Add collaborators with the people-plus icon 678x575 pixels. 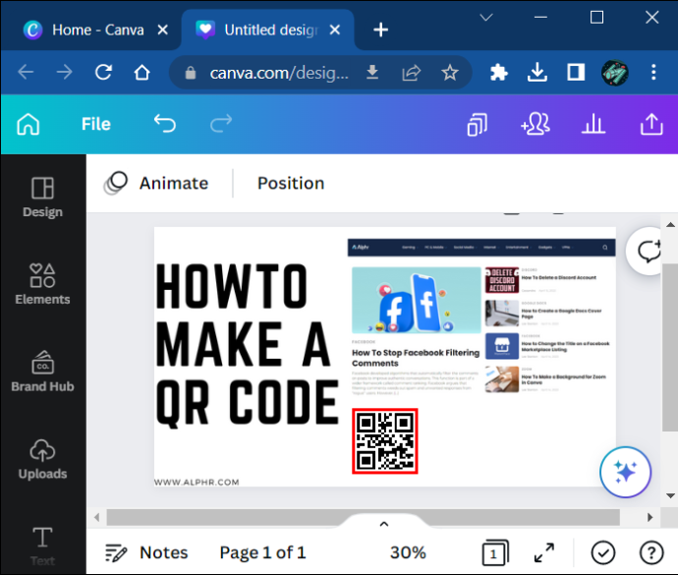(536, 124)
